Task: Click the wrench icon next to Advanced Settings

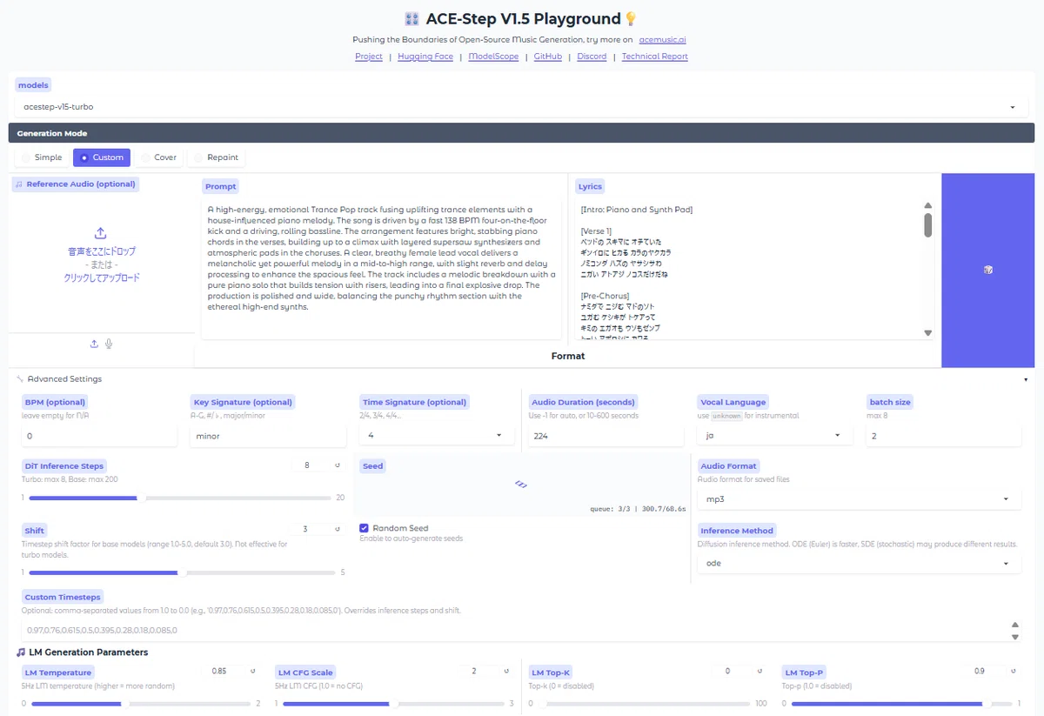Action: click(20, 379)
